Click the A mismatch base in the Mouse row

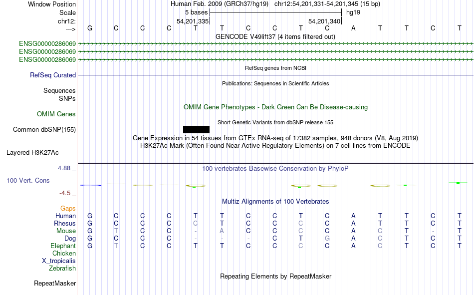(x=222, y=231)
